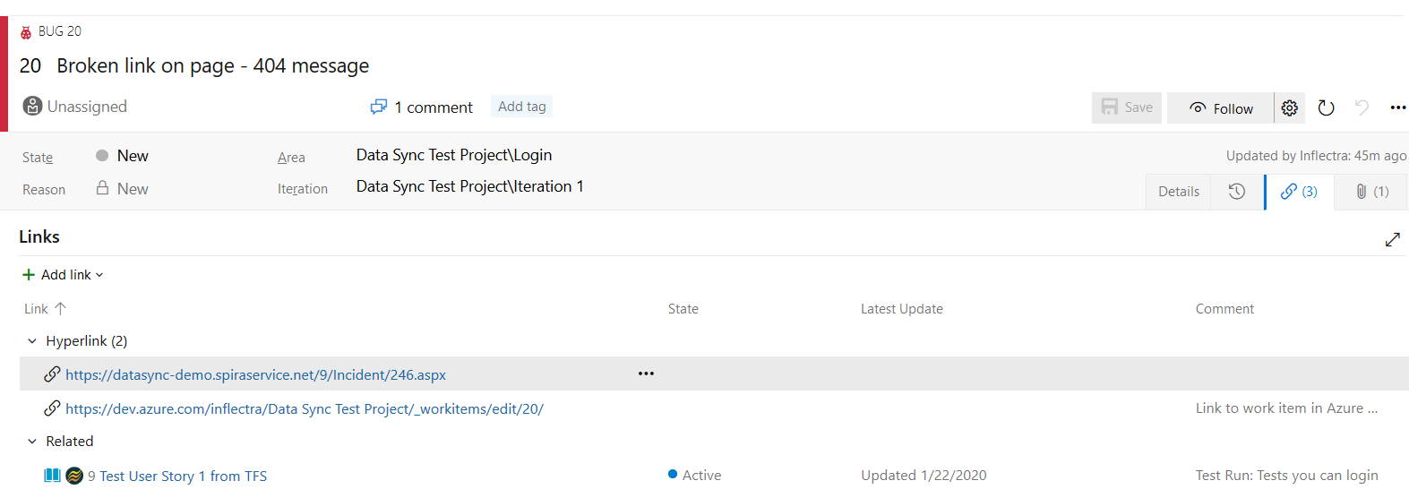Switch to the Details tab
The image size is (1409, 498).
[1178, 192]
